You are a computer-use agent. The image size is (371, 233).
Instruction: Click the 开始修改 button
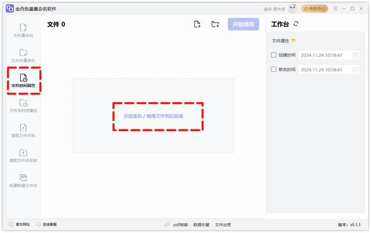[243, 24]
